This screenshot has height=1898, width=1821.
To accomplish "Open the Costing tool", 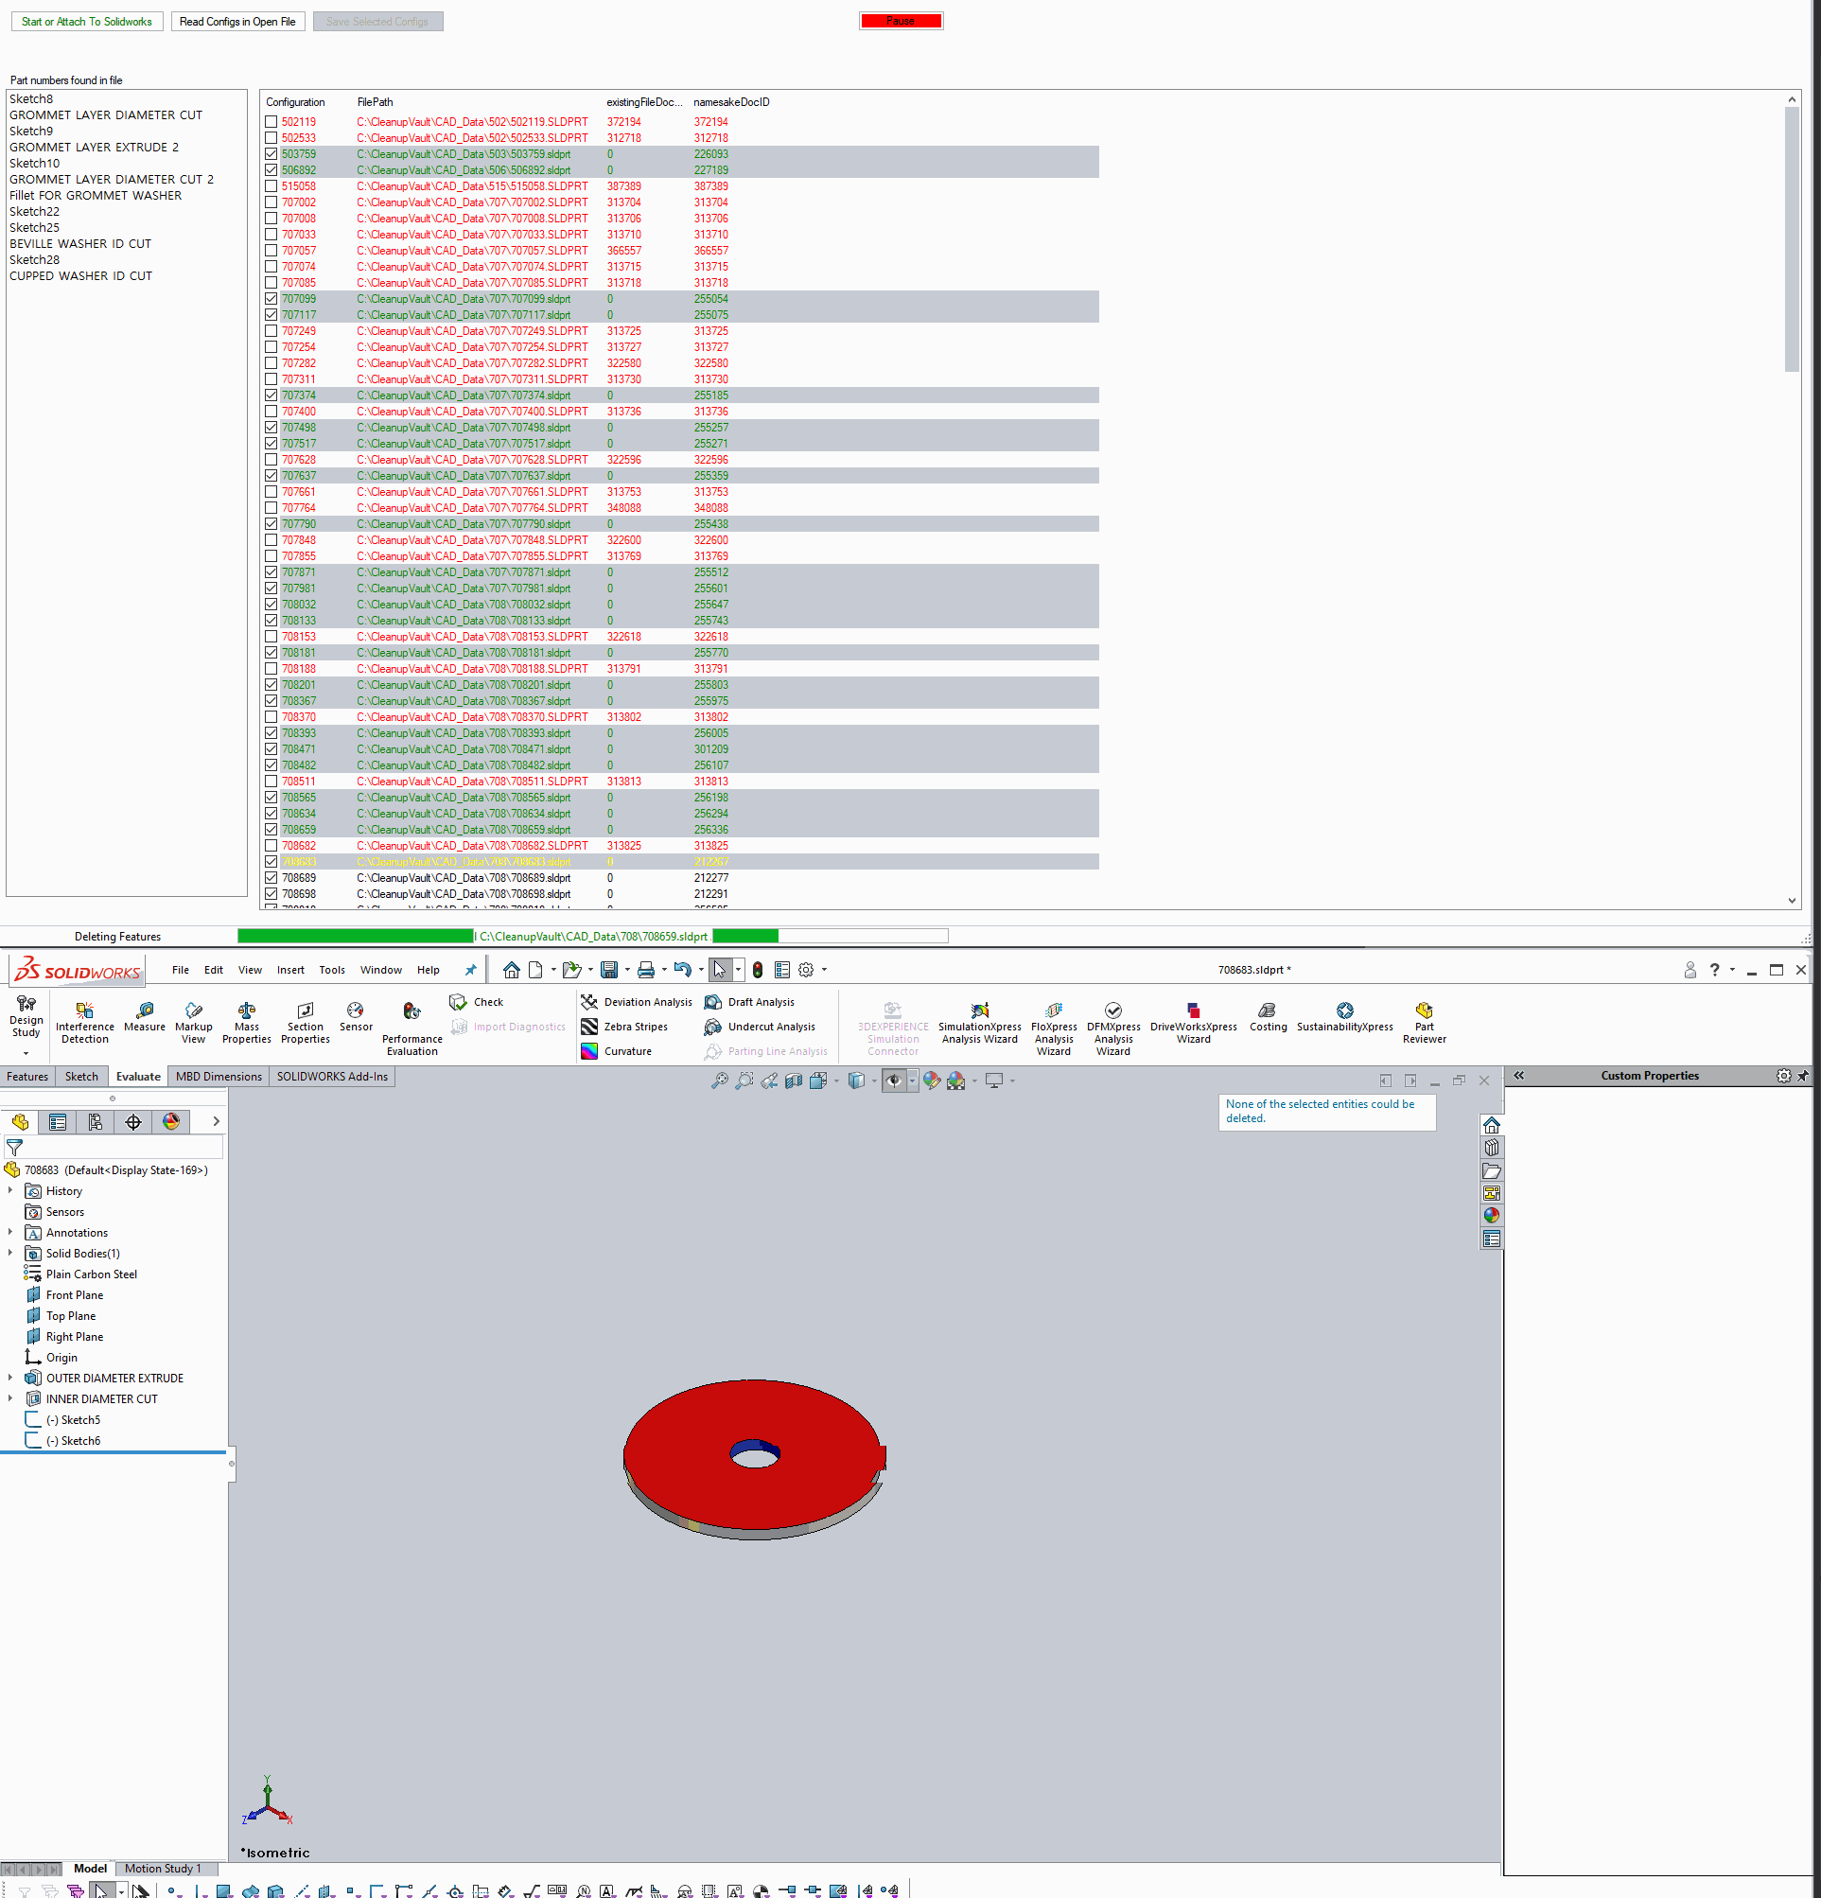I will 1268,1011.
